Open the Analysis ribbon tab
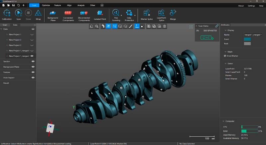The width and height of the screenshot is (266, 145). click(x=80, y=5)
